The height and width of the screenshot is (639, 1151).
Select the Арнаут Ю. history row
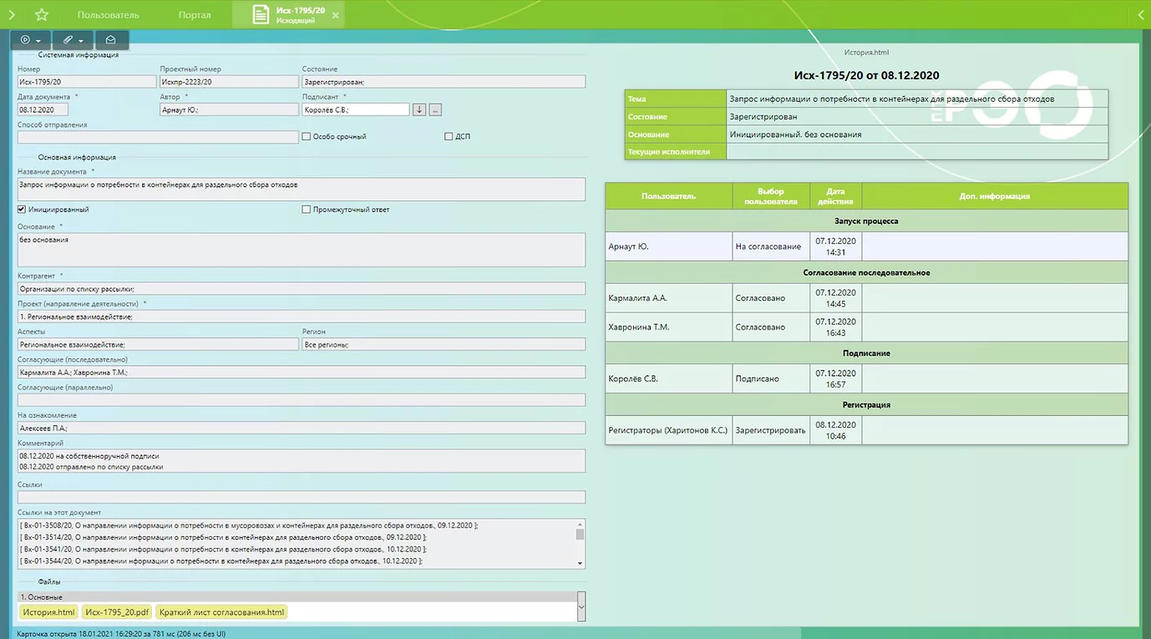866,246
